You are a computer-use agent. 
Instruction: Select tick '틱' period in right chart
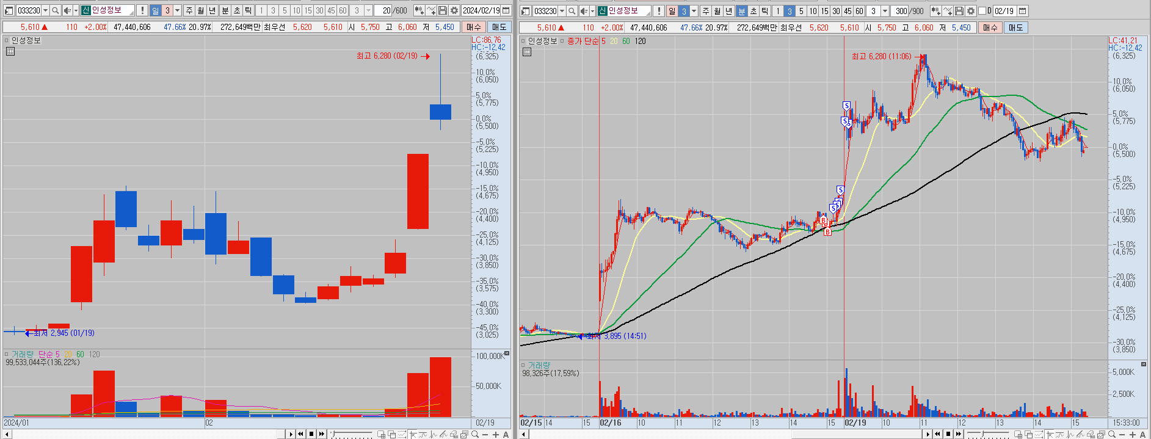click(764, 11)
